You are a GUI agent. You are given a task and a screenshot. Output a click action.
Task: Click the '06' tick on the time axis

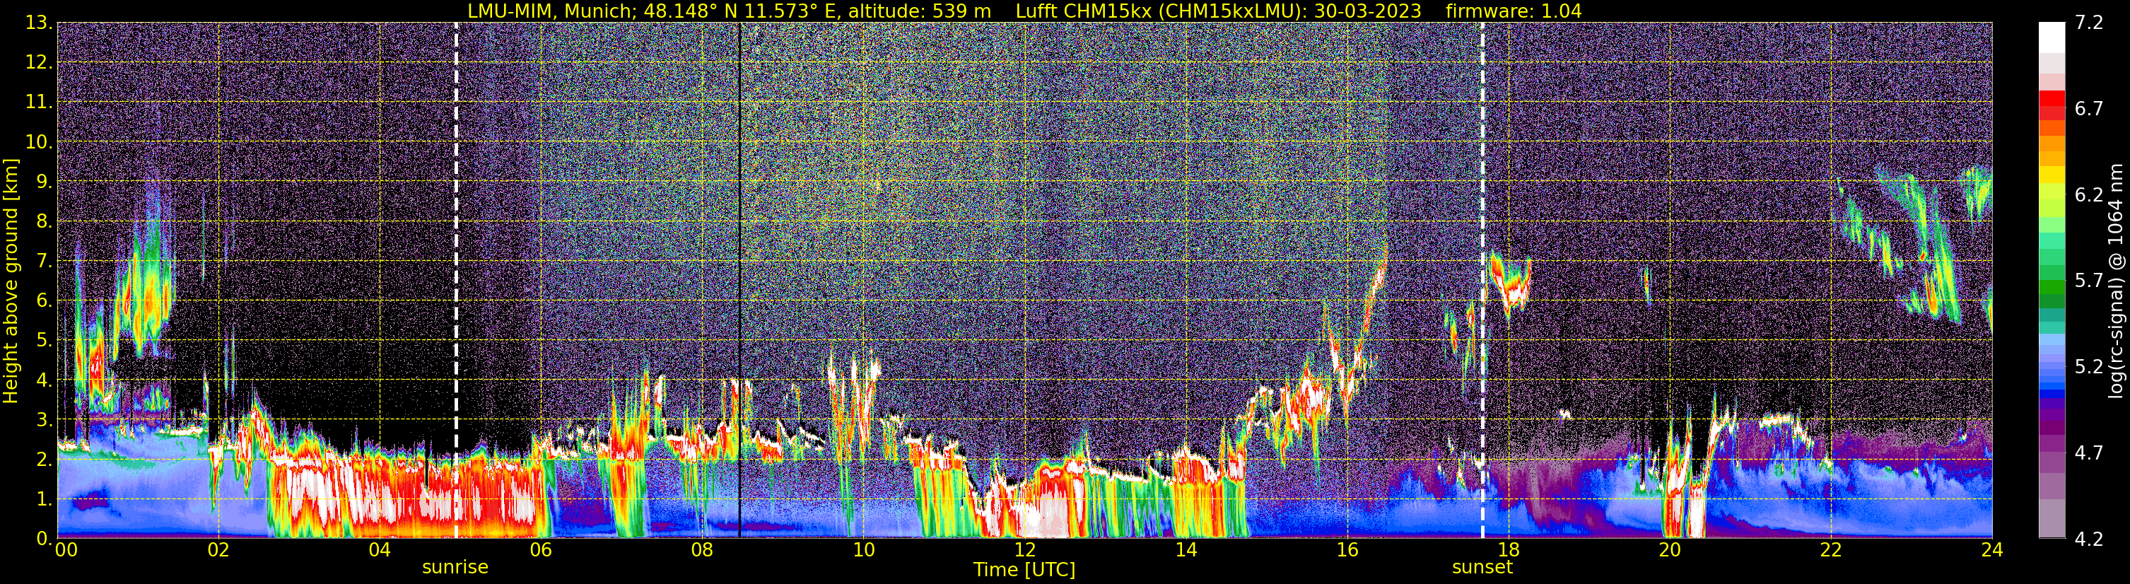541,551
